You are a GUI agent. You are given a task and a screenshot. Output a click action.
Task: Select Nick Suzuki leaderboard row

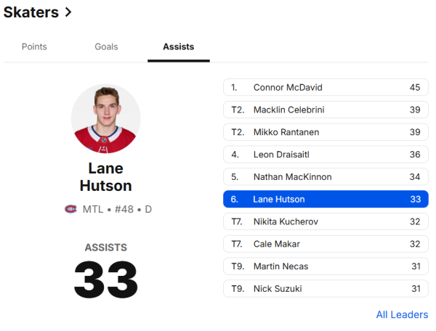(x=326, y=289)
